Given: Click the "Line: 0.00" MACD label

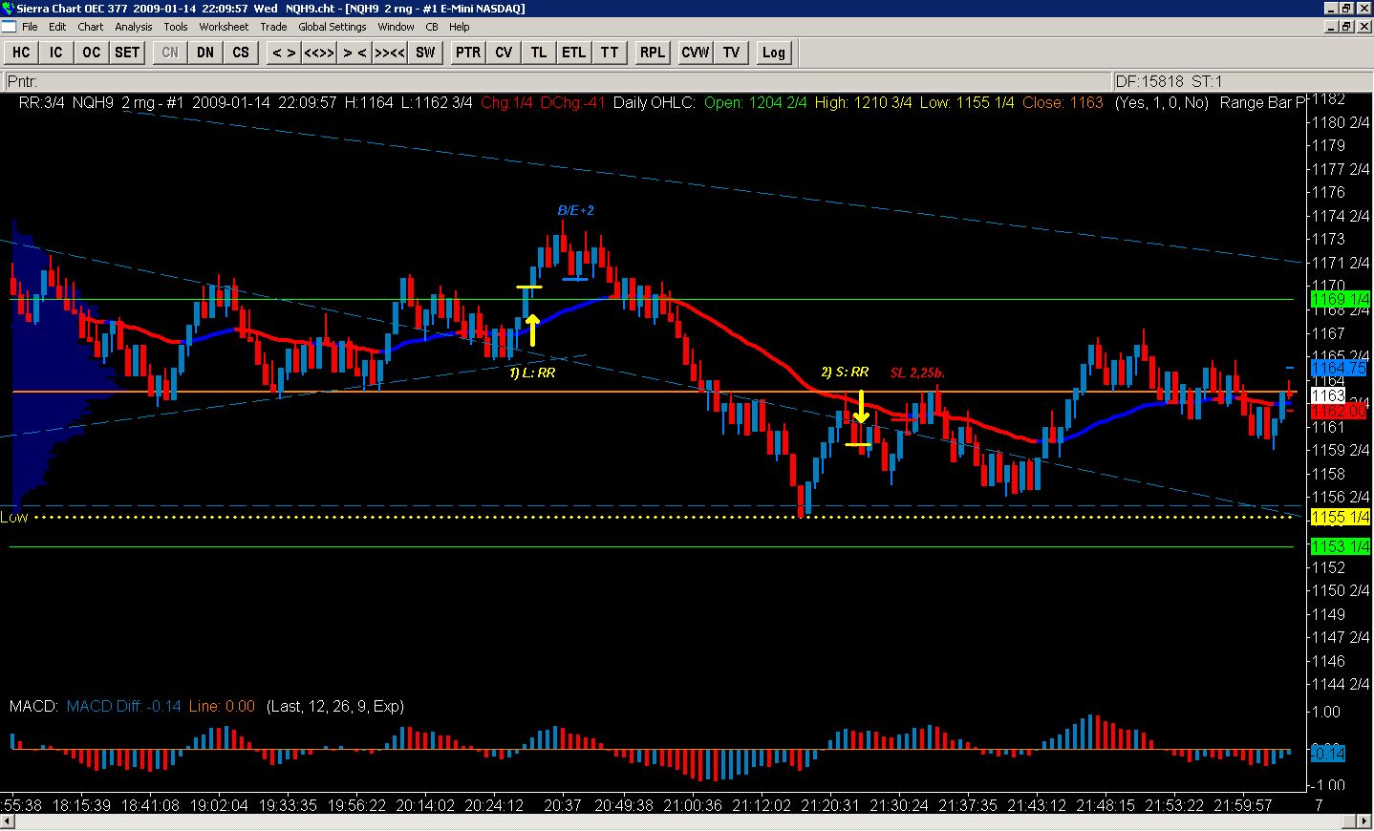Looking at the screenshot, I should point(222,706).
